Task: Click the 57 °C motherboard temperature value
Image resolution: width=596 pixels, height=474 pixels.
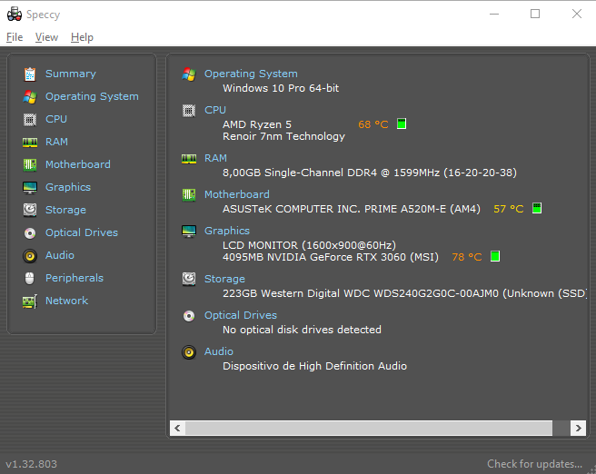Action: (x=508, y=209)
